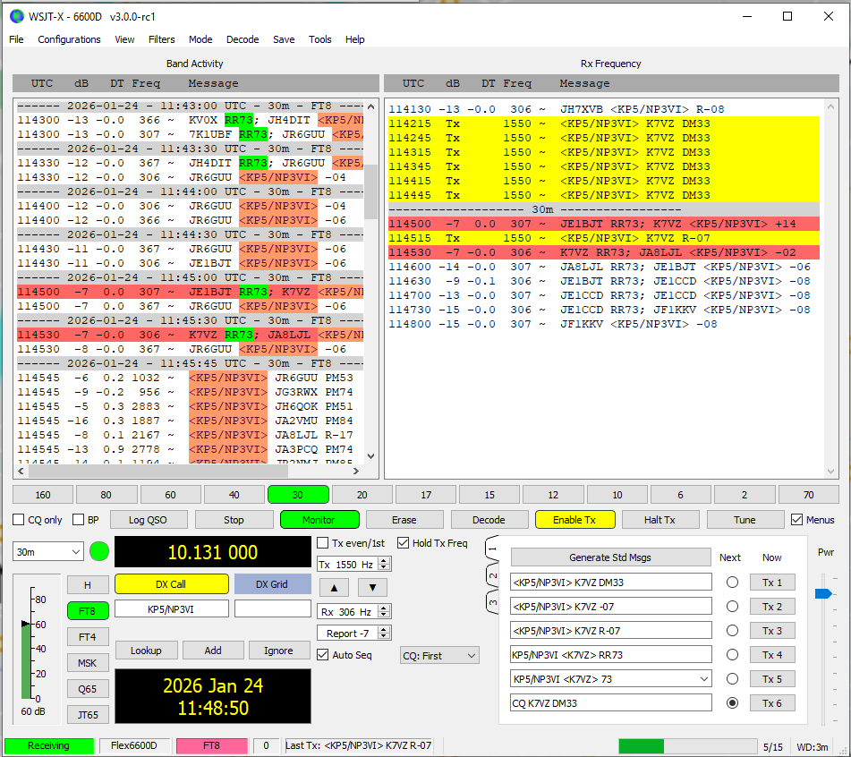Select the Next radio button for Tx 3
Image resolution: width=851 pixels, height=757 pixels.
[x=732, y=630]
